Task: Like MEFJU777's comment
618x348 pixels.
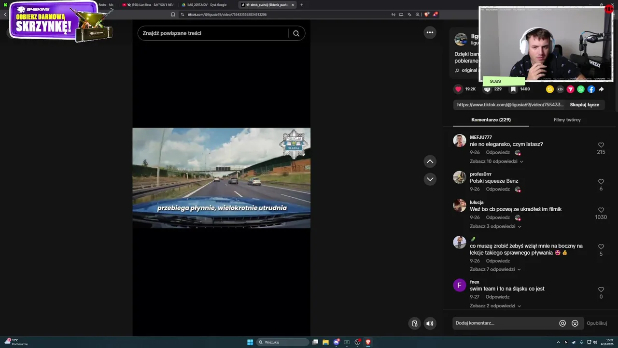Action: (x=601, y=145)
